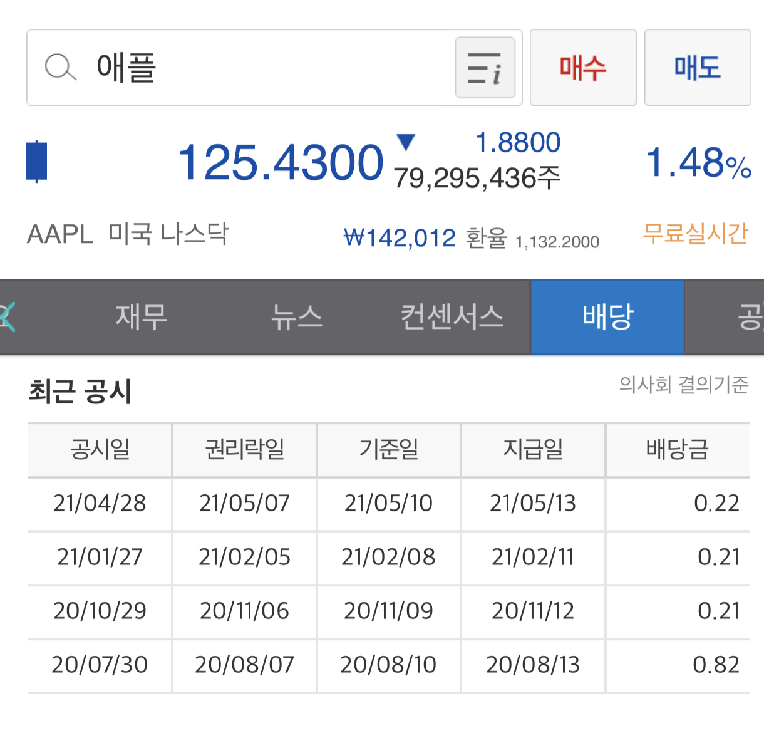Viewport: 764px width, 743px height.
Task: Select payment date 21/02/11
Action: (x=533, y=557)
